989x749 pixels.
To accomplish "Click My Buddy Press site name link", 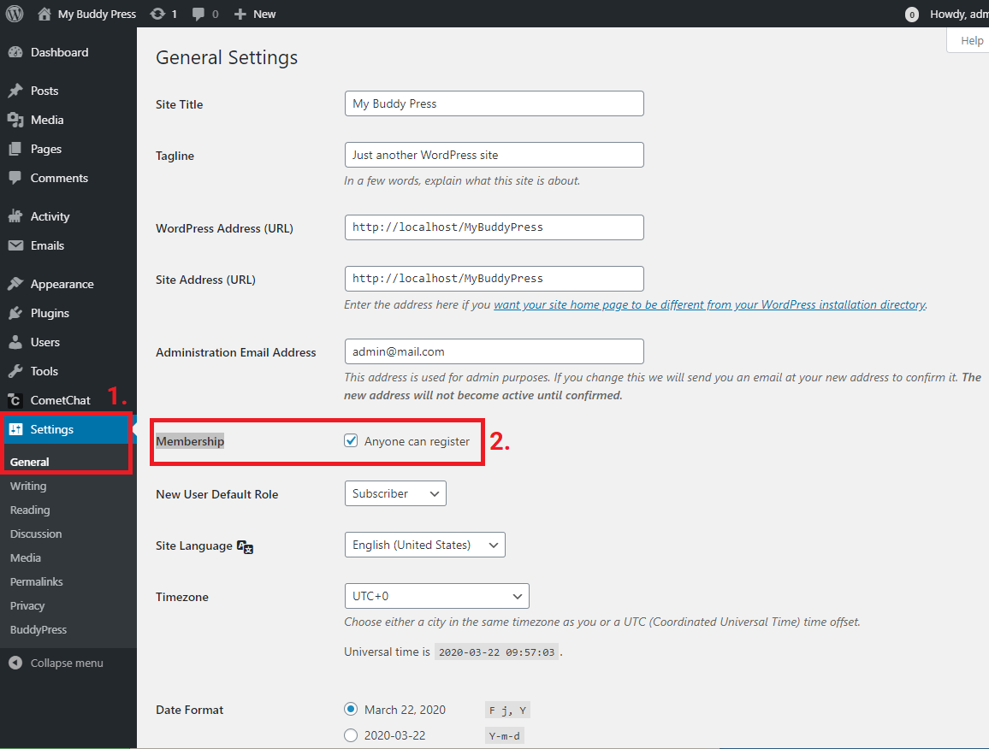I will 98,14.
